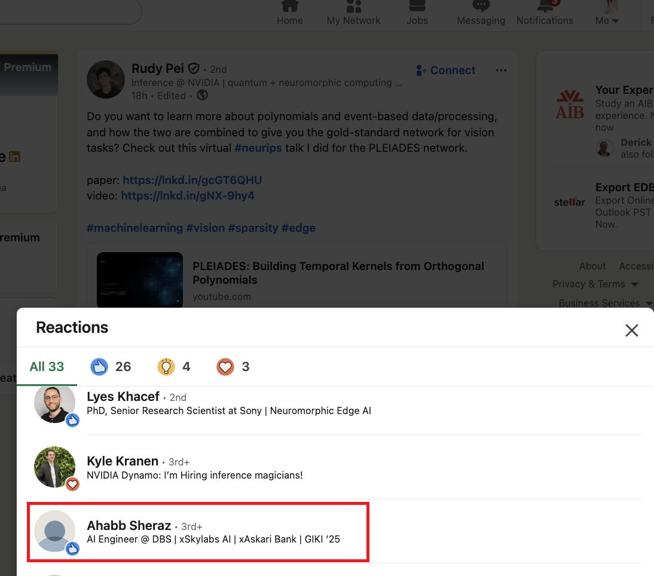Switch to the All 33 reactions tab

point(47,366)
